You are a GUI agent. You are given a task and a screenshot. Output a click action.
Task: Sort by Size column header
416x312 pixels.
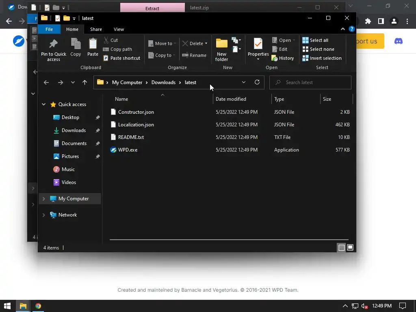click(327, 99)
